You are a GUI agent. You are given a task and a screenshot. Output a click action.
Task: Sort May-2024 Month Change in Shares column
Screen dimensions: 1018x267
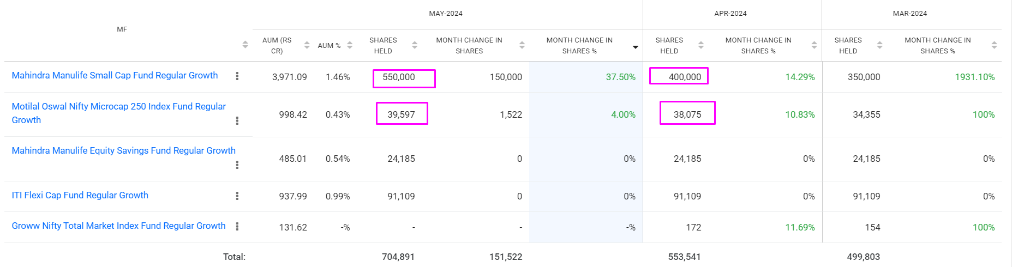tap(522, 45)
